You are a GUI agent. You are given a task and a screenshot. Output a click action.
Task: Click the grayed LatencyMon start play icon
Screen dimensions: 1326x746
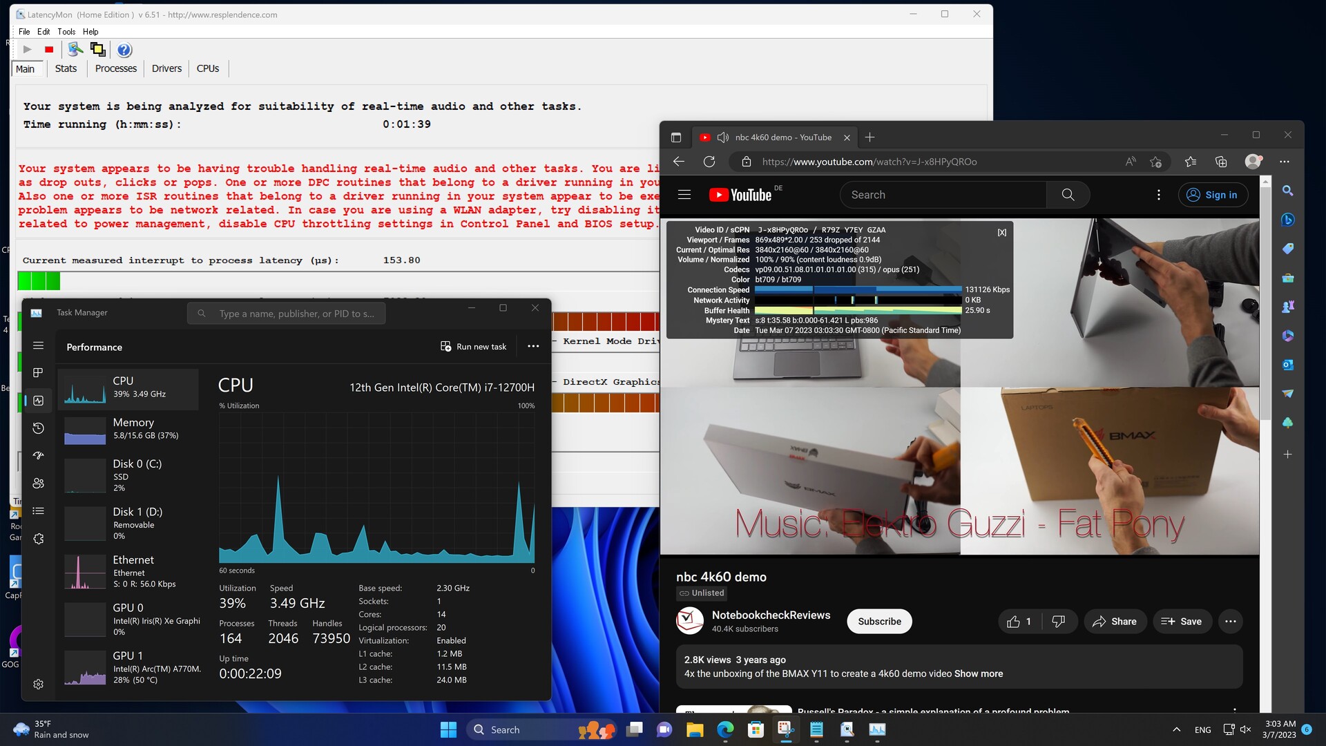click(x=27, y=50)
